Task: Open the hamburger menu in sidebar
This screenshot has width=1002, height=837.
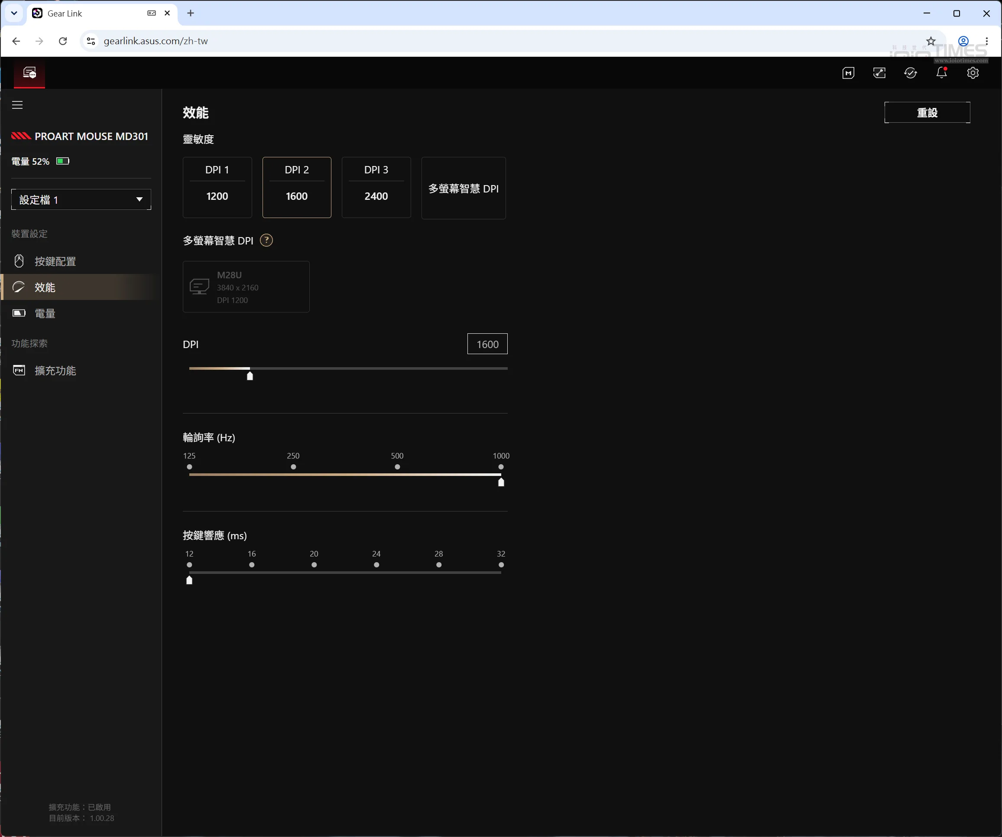Action: pos(17,105)
